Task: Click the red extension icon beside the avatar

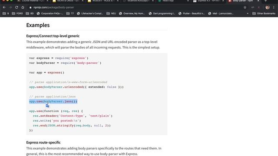Action: 259,7
